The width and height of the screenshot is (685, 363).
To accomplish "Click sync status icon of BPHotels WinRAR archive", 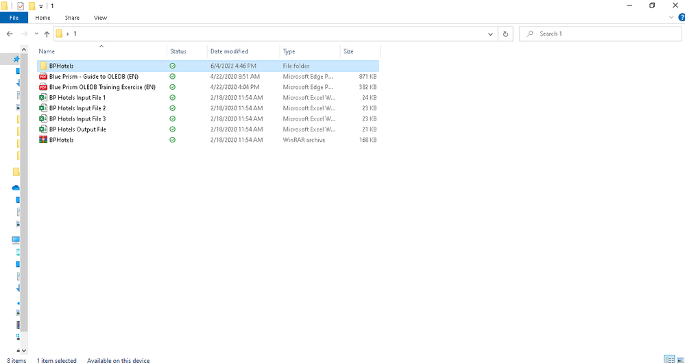I will point(173,140).
